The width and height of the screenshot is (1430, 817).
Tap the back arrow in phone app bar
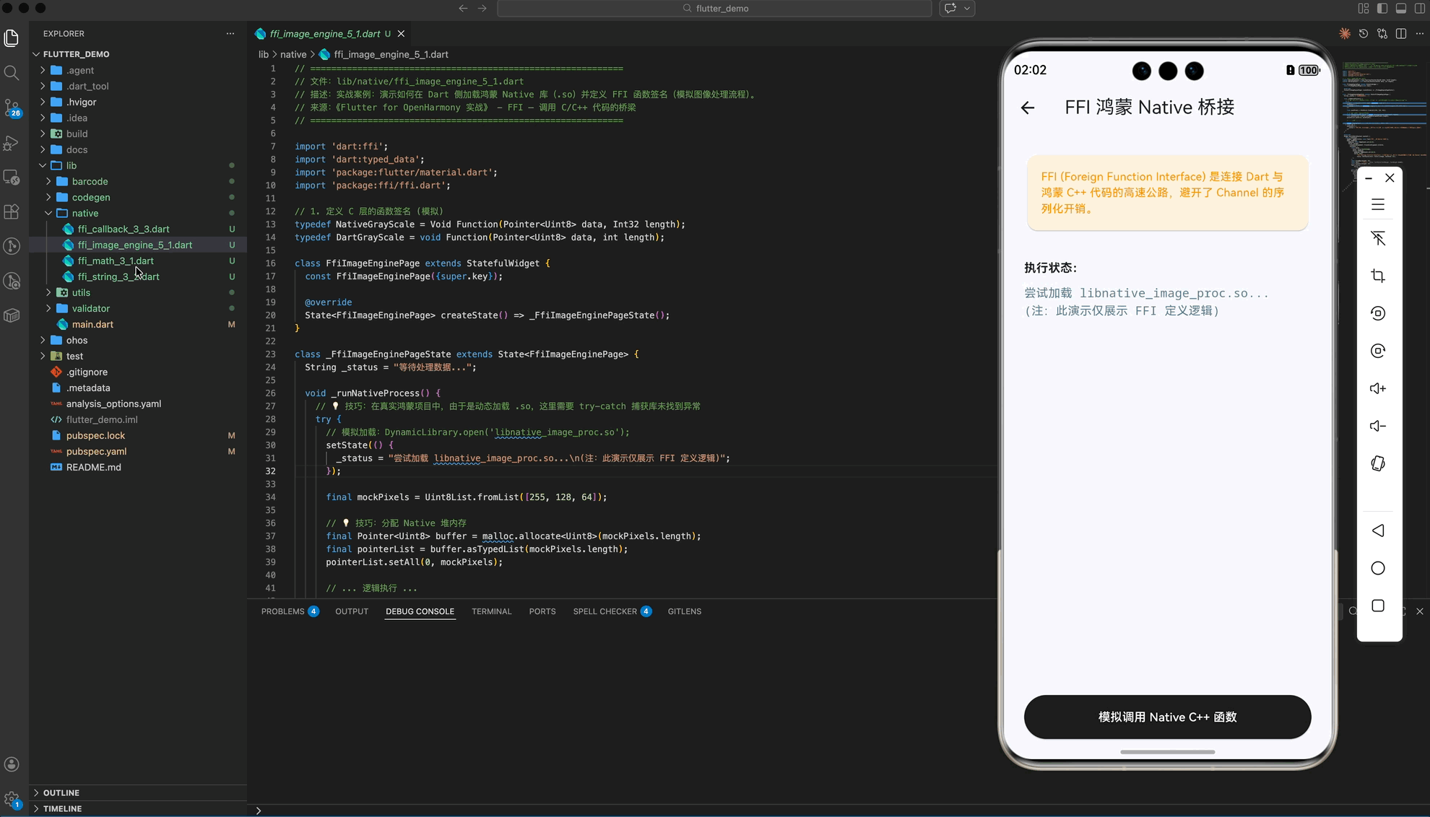[1028, 108]
